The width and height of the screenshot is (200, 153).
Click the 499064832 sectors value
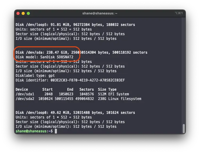click(85, 98)
